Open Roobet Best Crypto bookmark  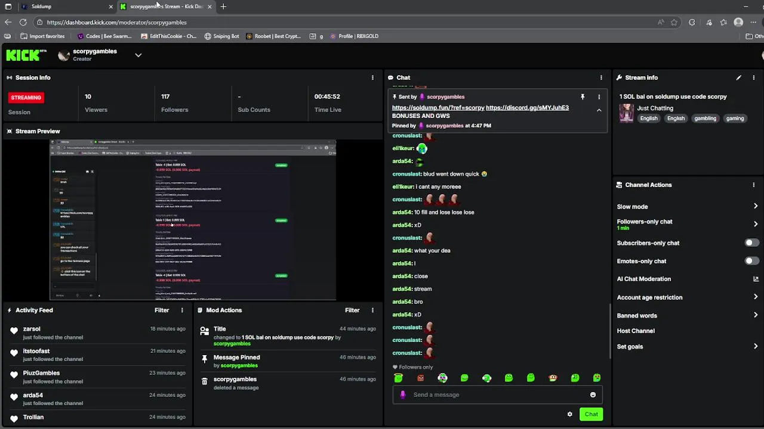(x=273, y=36)
